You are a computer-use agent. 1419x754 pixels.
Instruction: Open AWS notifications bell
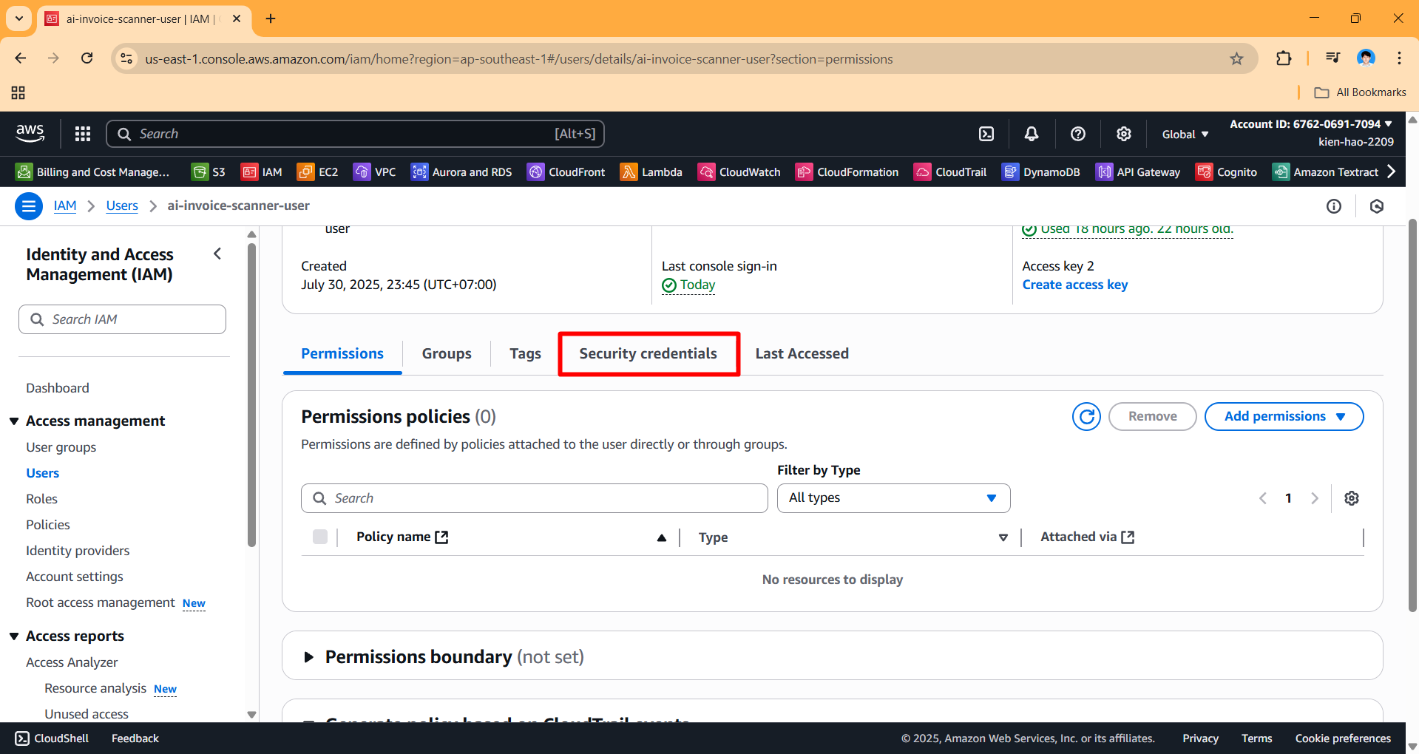pyautogui.click(x=1031, y=134)
